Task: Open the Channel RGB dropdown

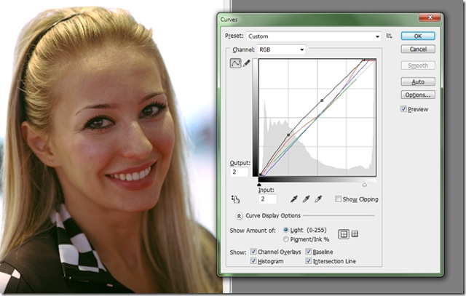Action: (x=281, y=49)
